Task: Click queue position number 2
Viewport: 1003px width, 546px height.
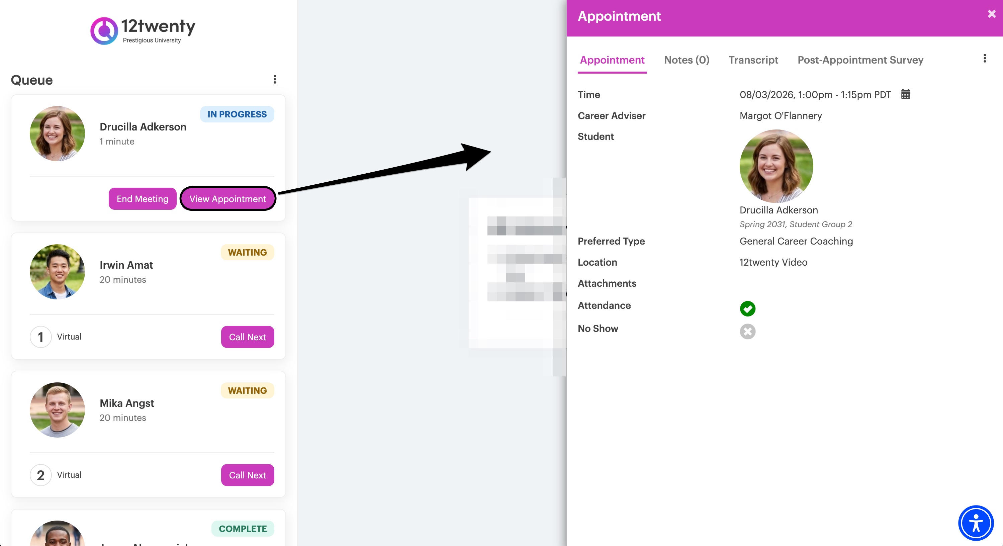Action: click(x=40, y=475)
